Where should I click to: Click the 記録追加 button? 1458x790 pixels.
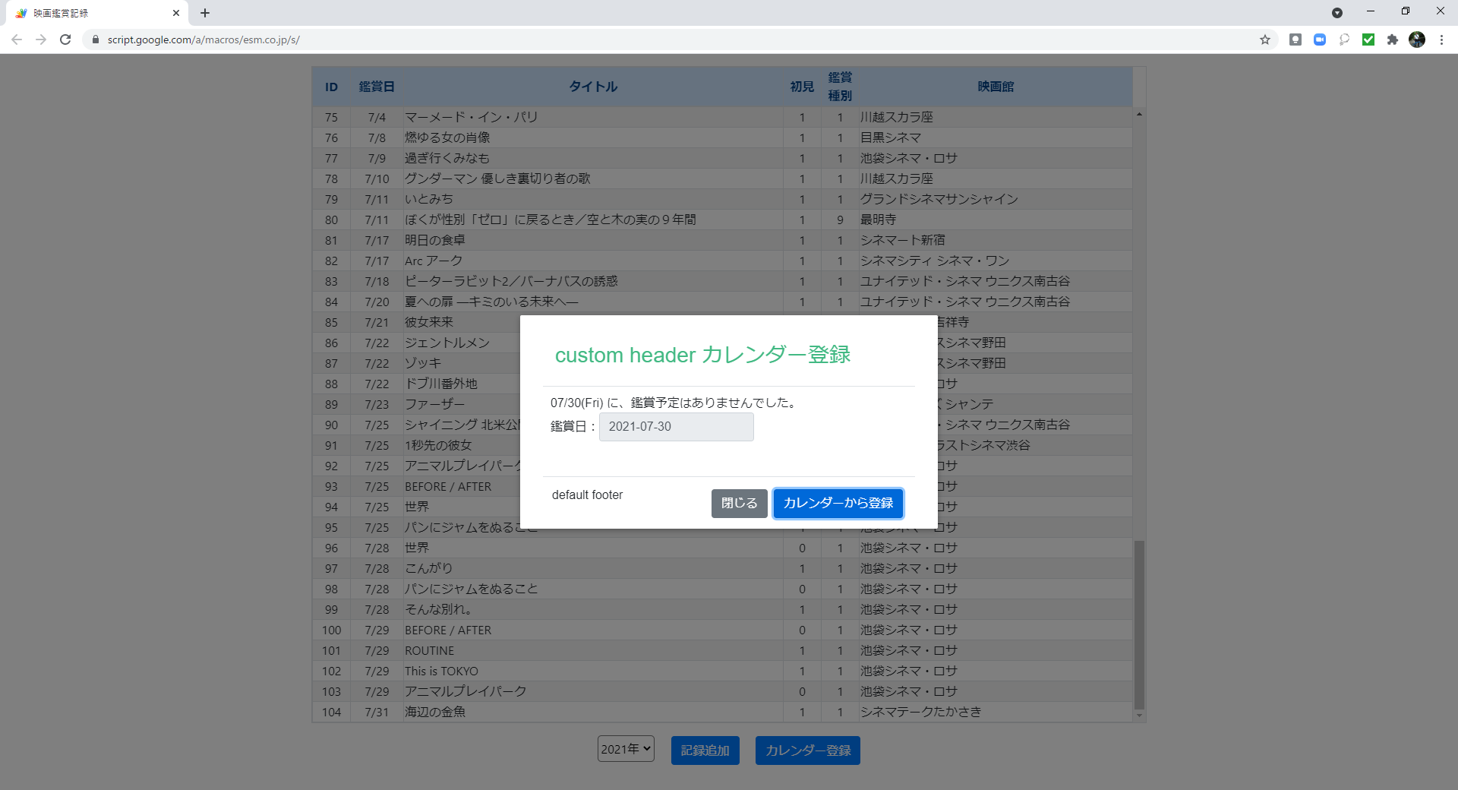[705, 750]
